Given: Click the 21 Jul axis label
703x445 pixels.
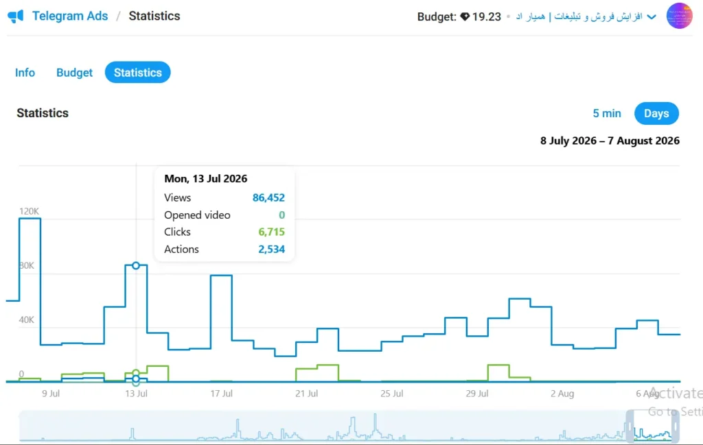Looking at the screenshot, I should point(307,394).
